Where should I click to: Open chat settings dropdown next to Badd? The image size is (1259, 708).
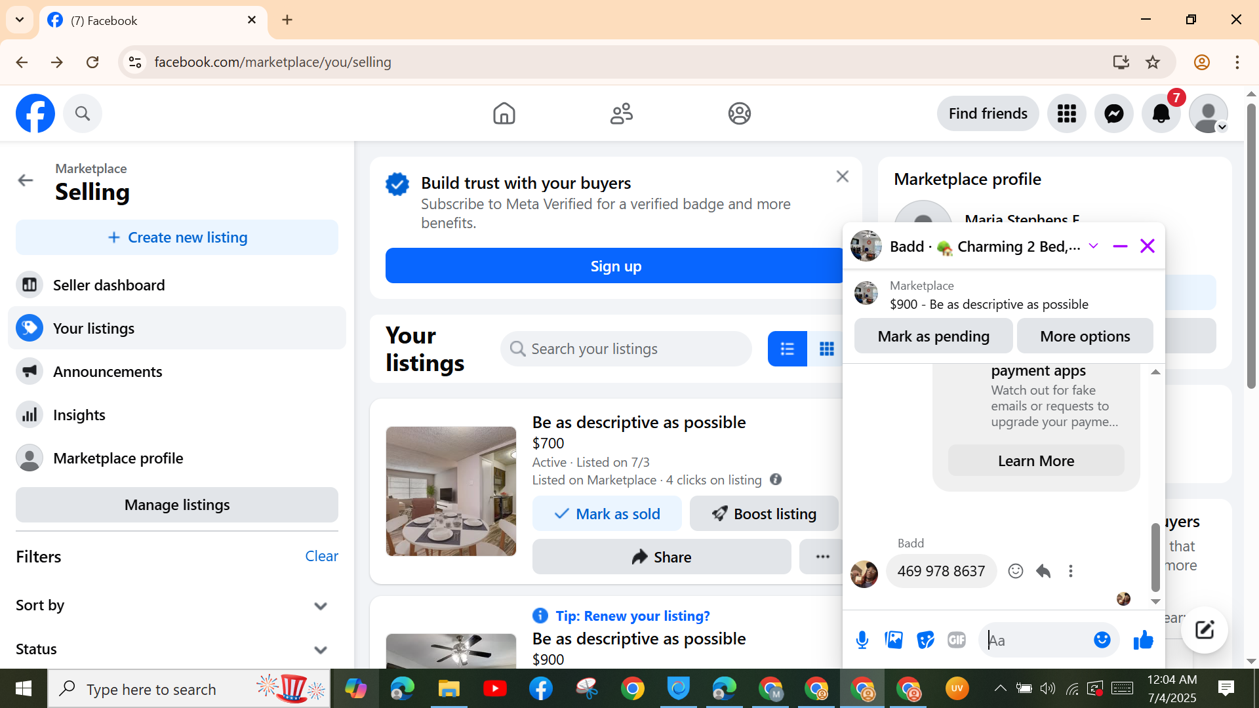tap(1093, 246)
